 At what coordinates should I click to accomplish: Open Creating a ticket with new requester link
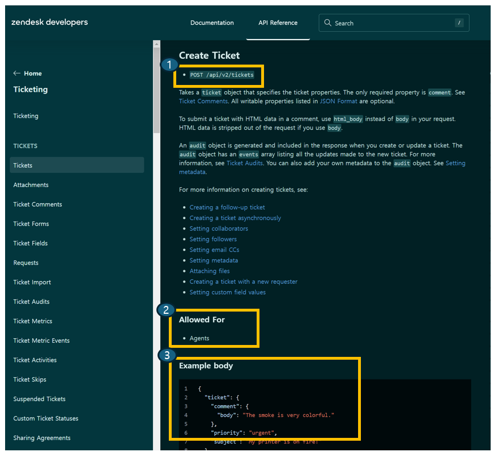[x=243, y=282]
